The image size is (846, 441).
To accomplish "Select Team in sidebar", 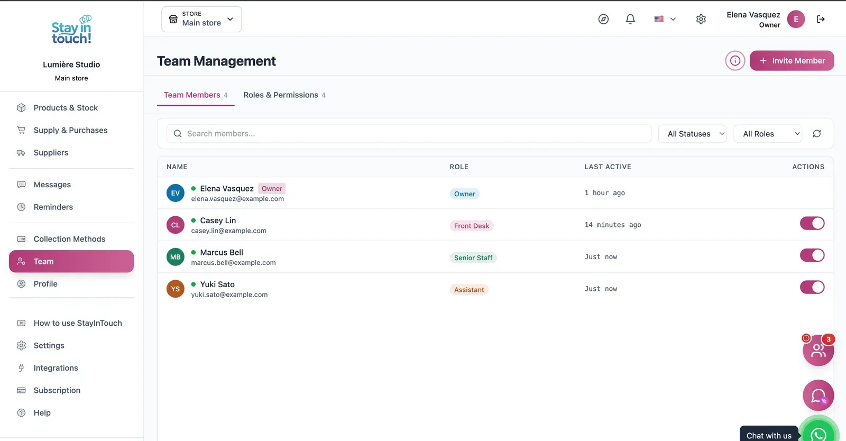I will point(71,261).
